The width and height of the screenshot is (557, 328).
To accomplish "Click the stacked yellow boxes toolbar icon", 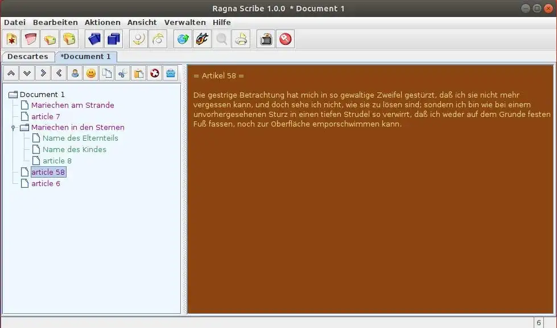I will [x=69, y=39].
